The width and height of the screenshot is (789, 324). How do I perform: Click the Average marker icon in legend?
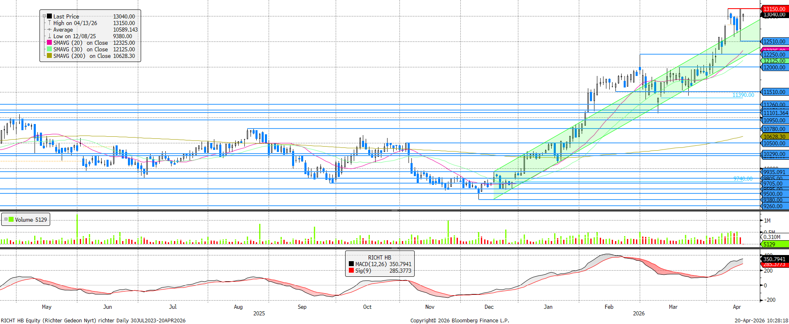click(x=49, y=30)
